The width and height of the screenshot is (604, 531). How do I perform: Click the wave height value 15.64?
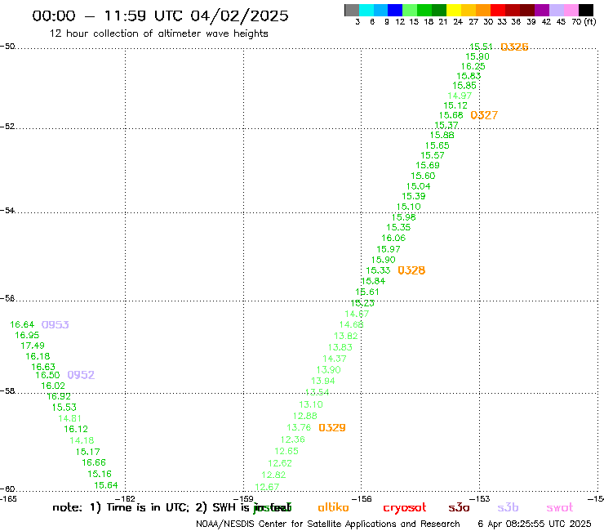click(x=106, y=485)
